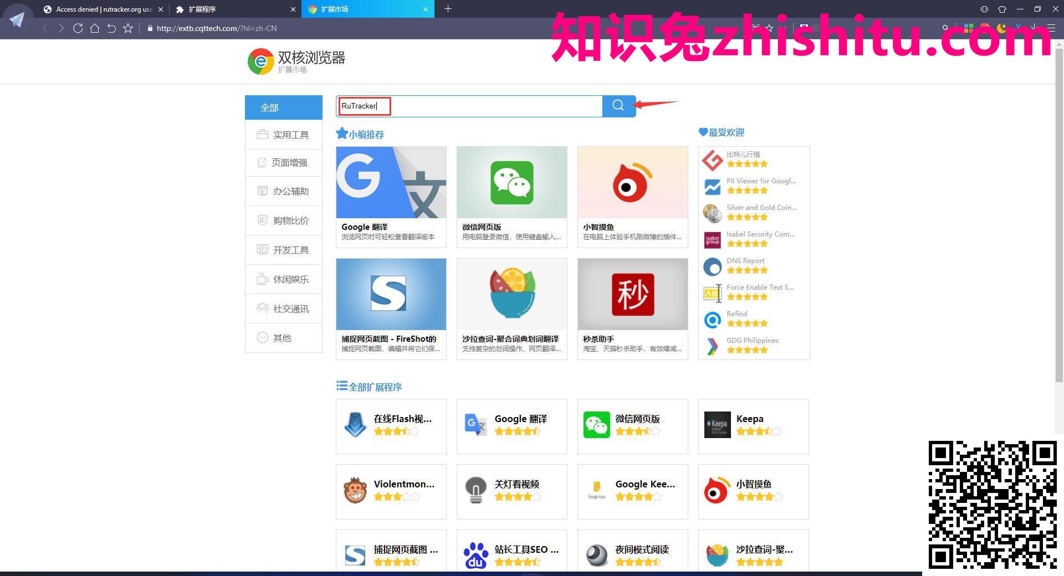The height and width of the screenshot is (576, 1064).
Task: Open 微信网页版 icon in 全部扩展程序
Action: click(x=597, y=425)
